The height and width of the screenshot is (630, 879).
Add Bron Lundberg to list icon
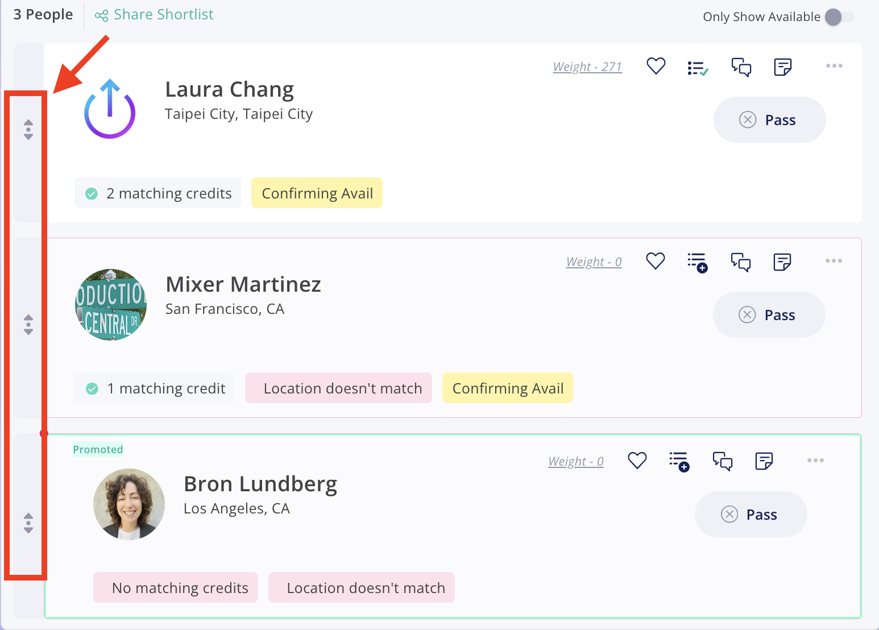pos(679,462)
